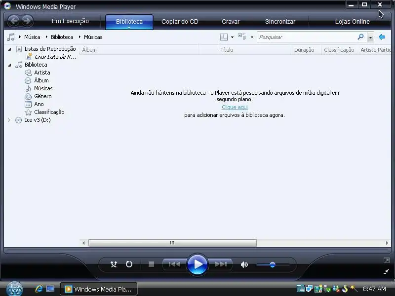Sort by the Duração column header

[307, 50]
